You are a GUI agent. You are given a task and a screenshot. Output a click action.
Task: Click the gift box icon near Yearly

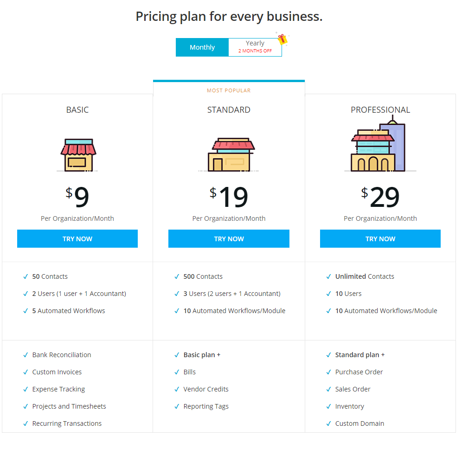tap(282, 38)
